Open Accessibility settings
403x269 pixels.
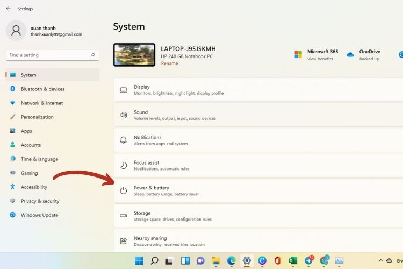[53, 187]
